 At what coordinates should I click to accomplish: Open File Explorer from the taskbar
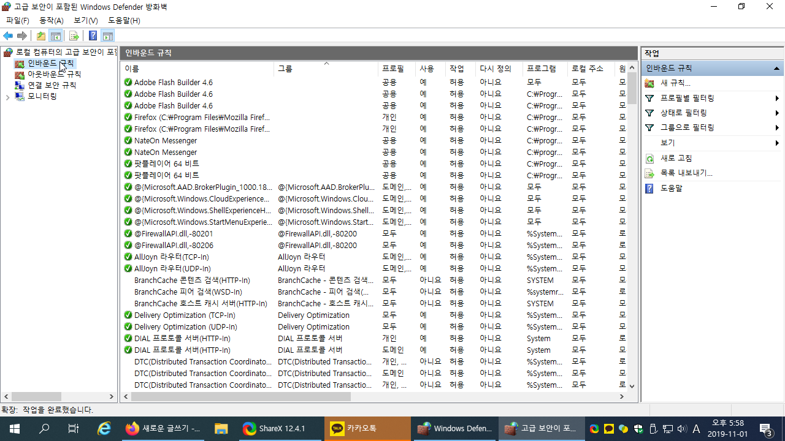(x=221, y=429)
